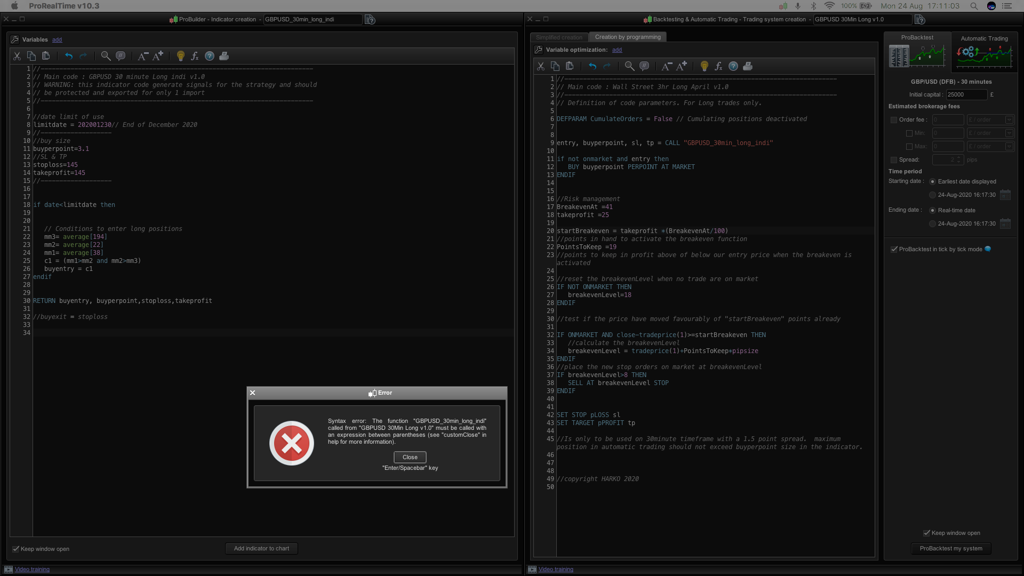
Task: Click add link next to Variables
Action: click(57, 40)
